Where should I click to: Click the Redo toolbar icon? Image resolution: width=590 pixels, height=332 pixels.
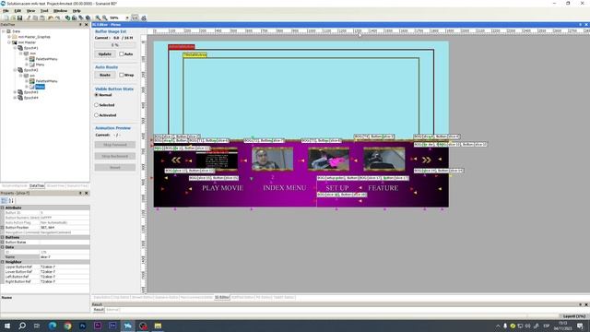pyautogui.click(x=57, y=18)
